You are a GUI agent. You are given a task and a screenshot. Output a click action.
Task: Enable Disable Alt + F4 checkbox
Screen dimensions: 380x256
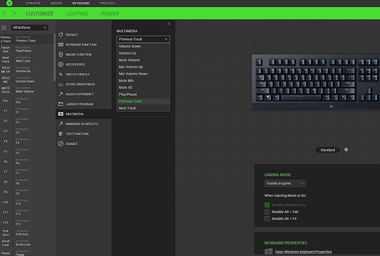(x=267, y=219)
